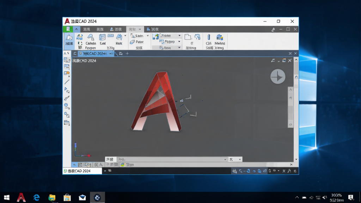Open the dropdown arrow beside Sxien

point(148,36)
